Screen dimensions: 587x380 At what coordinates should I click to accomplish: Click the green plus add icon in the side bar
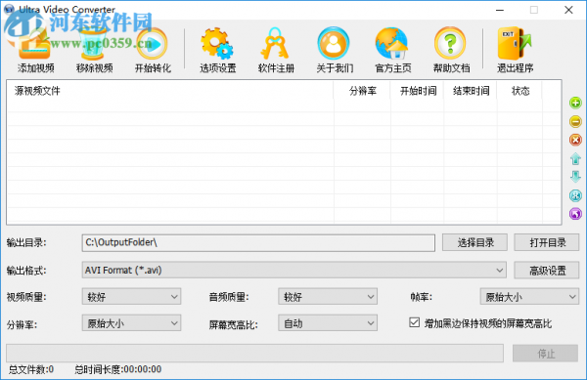pyautogui.click(x=575, y=103)
